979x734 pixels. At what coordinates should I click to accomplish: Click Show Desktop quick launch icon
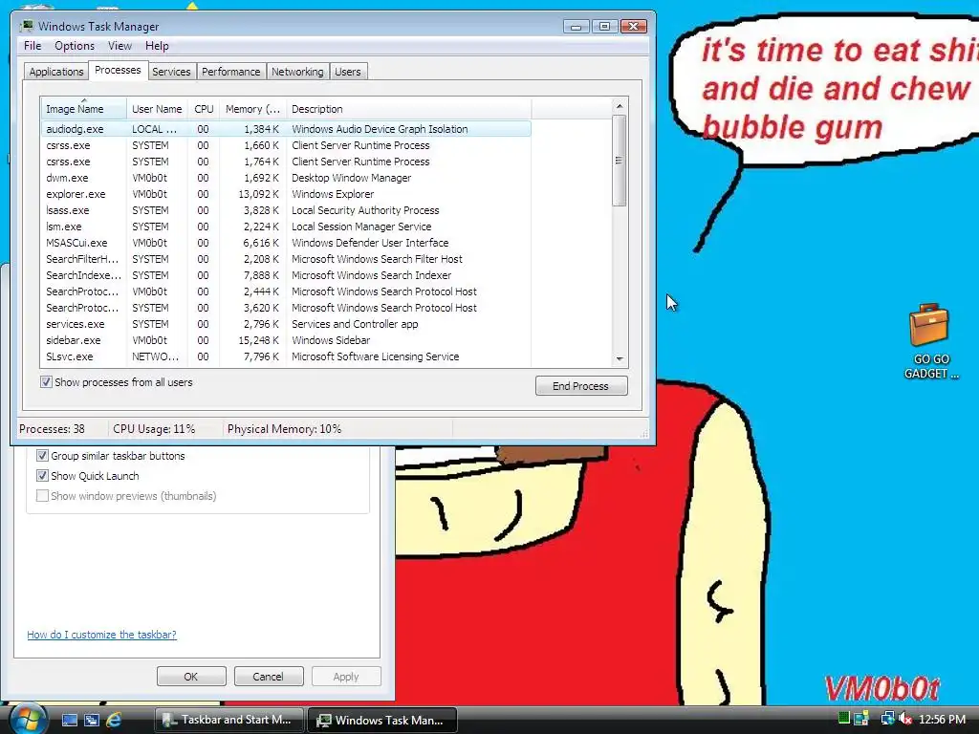click(70, 720)
